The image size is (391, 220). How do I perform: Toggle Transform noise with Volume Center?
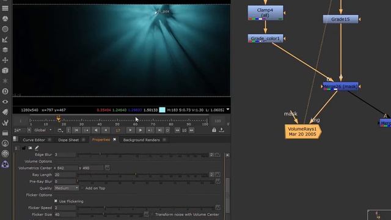152,215
